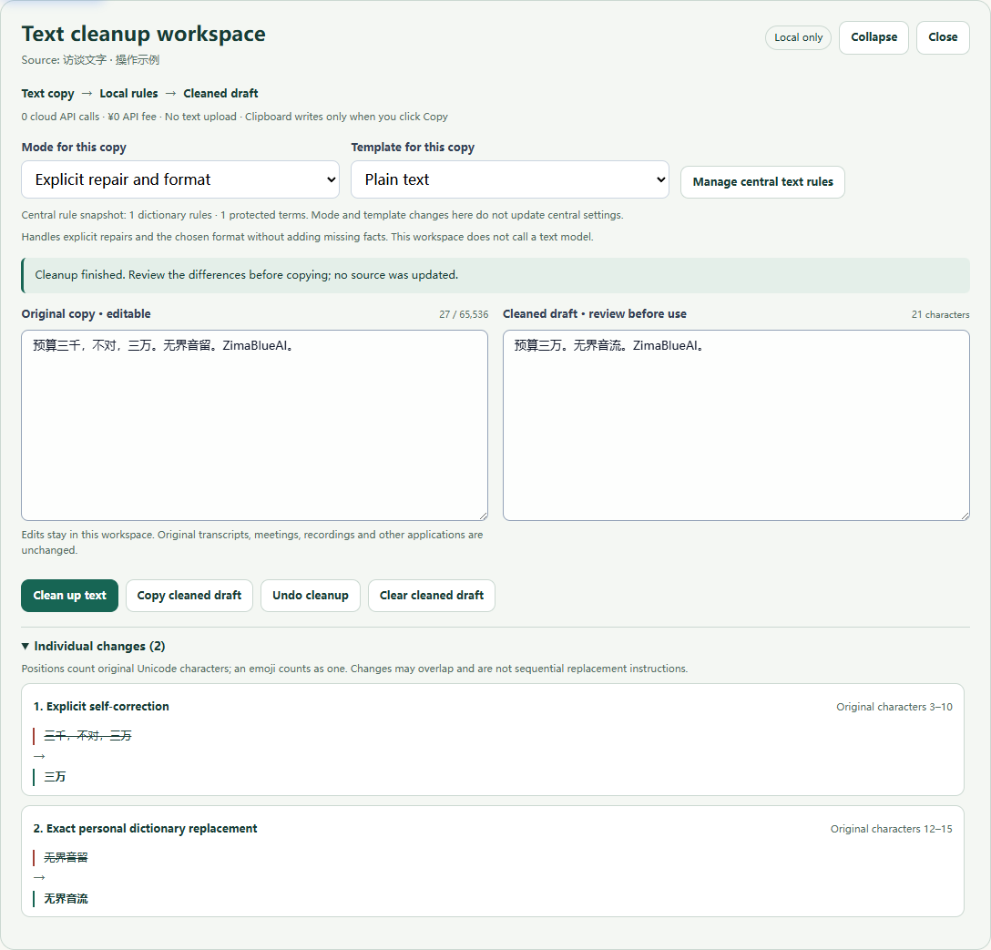Click inside the Cleaned draft text area
991x950 pixels.
tap(736, 425)
